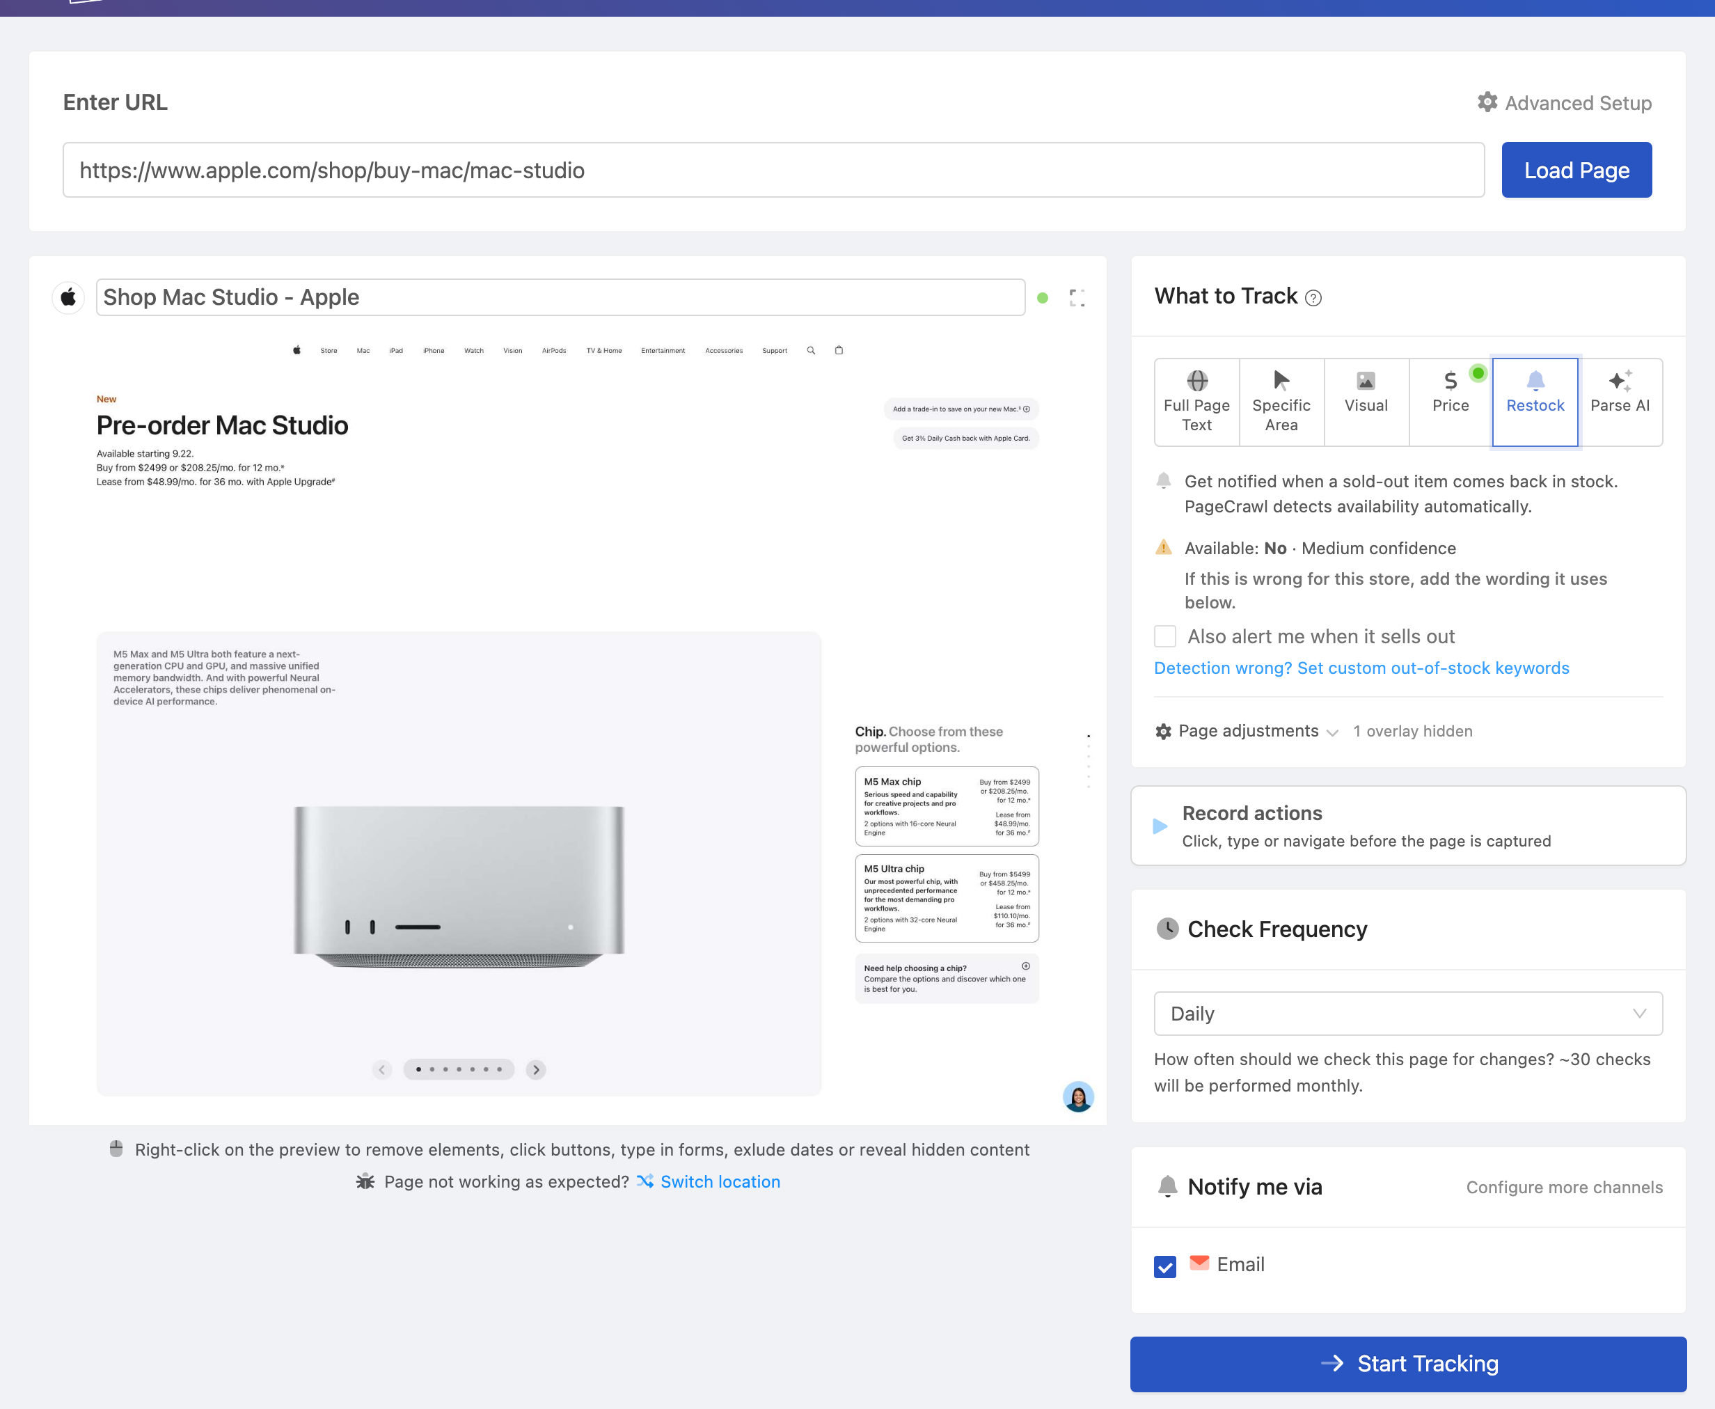This screenshot has width=1715, height=1409.
Task: Expand the Record actions panel
Action: pyautogui.click(x=1408, y=826)
